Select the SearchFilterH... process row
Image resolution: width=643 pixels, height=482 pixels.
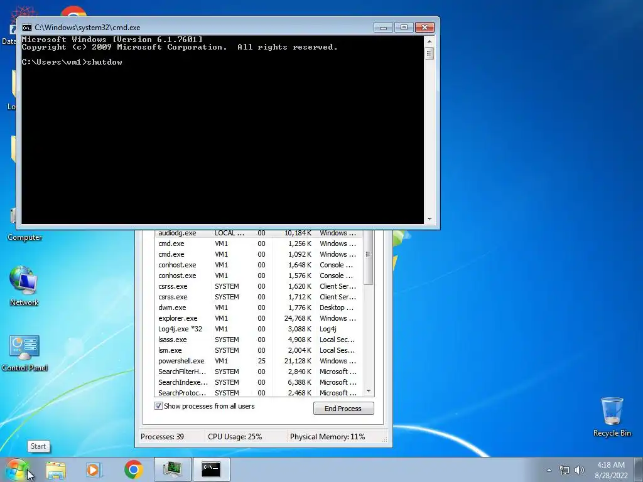click(x=258, y=372)
